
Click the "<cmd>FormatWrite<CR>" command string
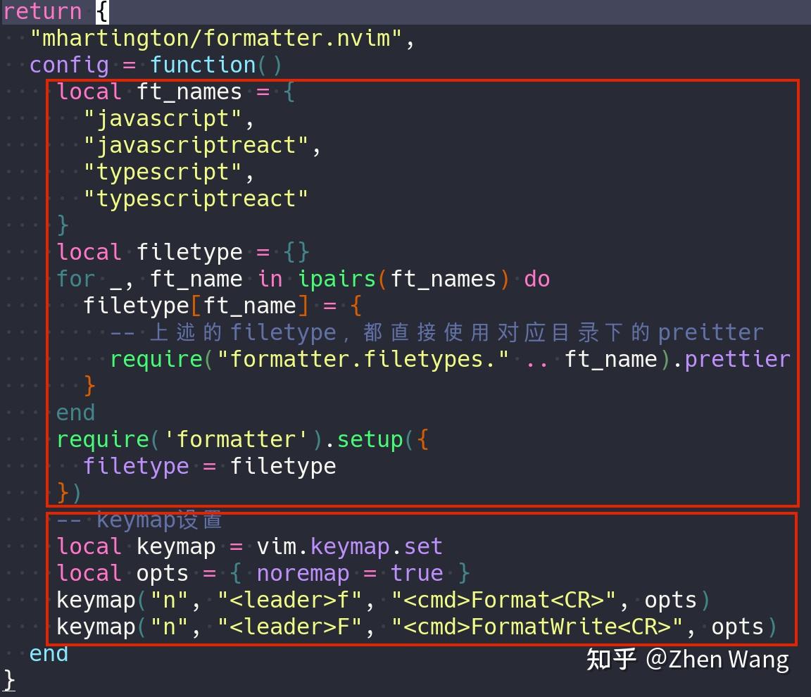point(537,627)
